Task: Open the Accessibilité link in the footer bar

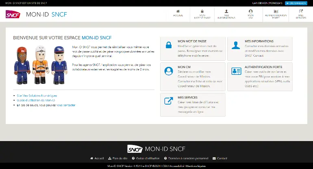Action: 177,166
